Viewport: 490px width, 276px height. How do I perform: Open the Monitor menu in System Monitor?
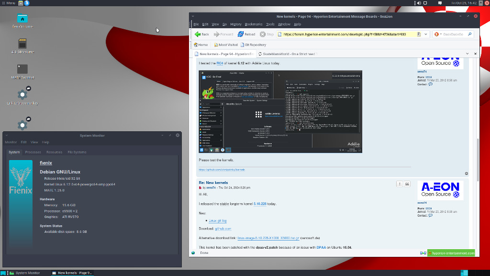(11, 142)
